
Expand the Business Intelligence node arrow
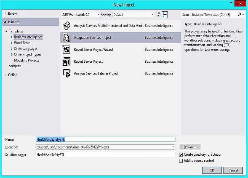11,37
